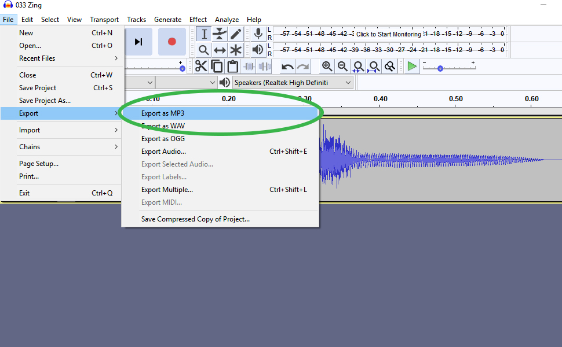Open the File menu
This screenshot has width=562, height=347.
(x=8, y=20)
